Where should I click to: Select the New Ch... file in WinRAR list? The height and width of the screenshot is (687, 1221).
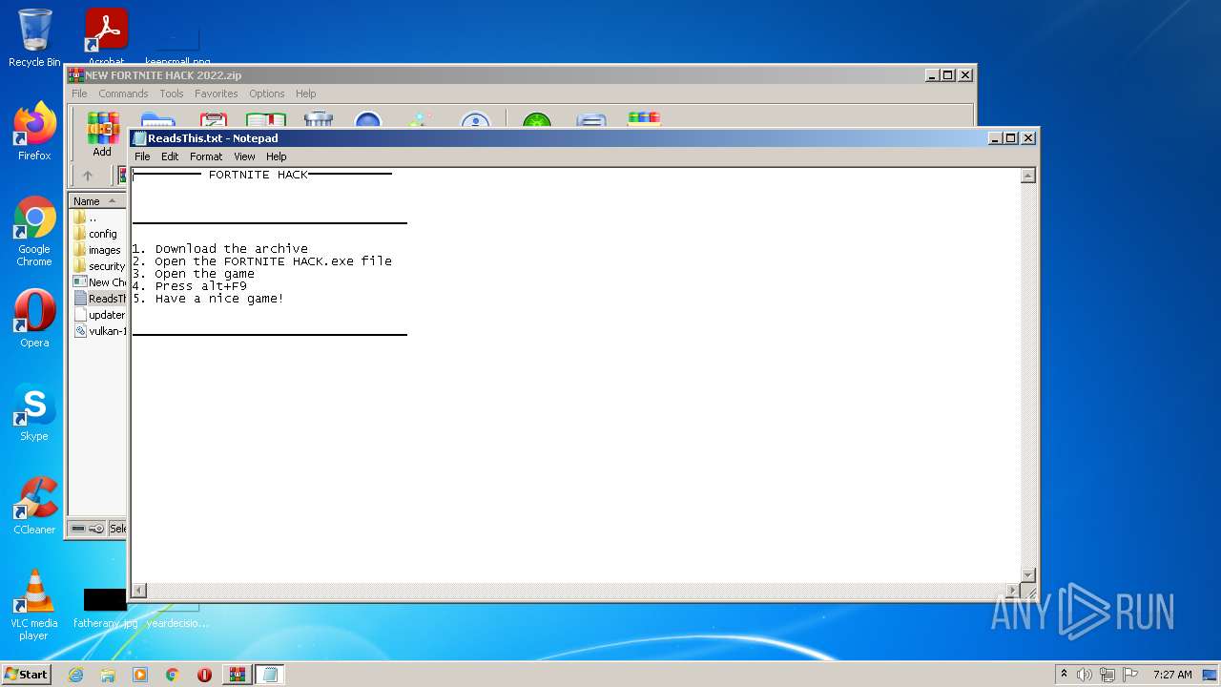pos(98,282)
